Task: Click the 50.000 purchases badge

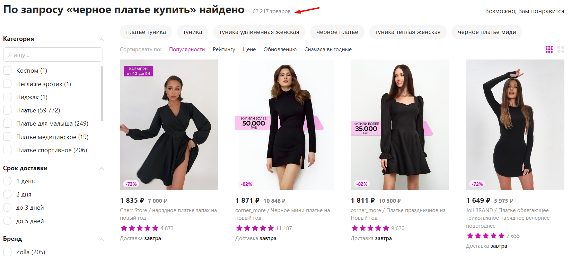Action: click(254, 123)
